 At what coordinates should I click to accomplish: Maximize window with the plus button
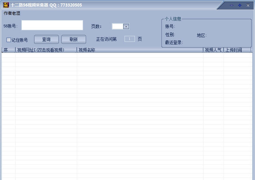[240, 5]
